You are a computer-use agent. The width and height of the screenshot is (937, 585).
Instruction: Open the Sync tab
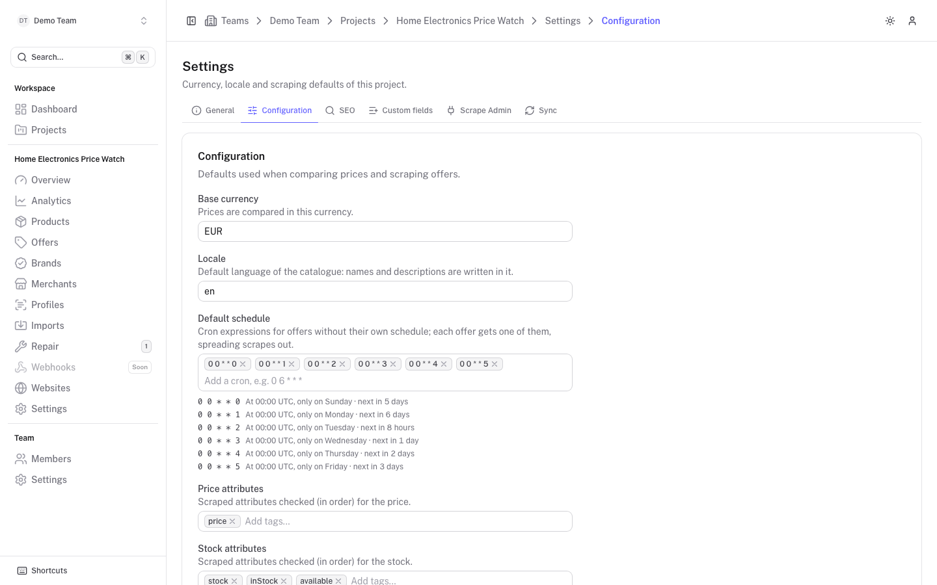[541, 110]
